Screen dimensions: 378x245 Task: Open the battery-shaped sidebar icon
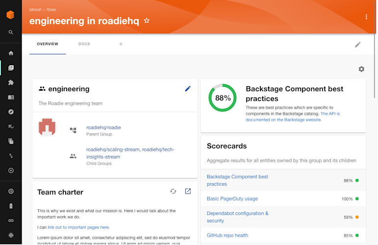[11, 206]
